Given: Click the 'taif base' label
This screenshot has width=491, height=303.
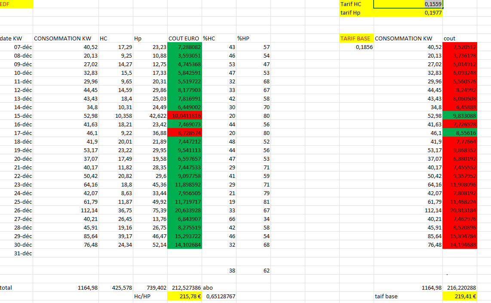Looking at the screenshot, I should [x=408, y=297].
